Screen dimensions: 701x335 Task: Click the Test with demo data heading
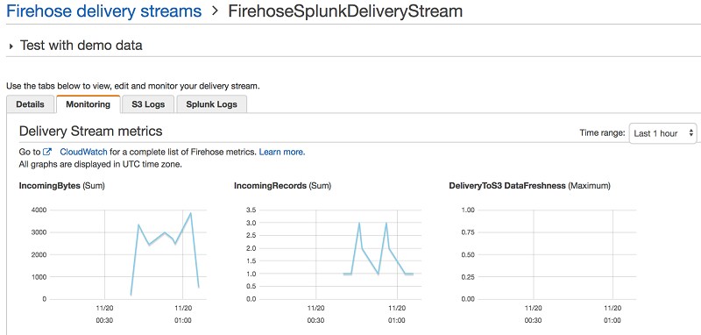81,46
